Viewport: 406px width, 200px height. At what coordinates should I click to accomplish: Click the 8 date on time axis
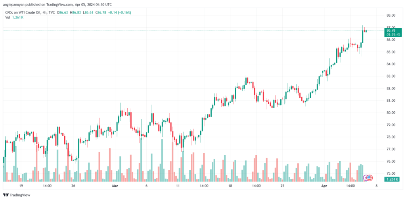[376, 185]
